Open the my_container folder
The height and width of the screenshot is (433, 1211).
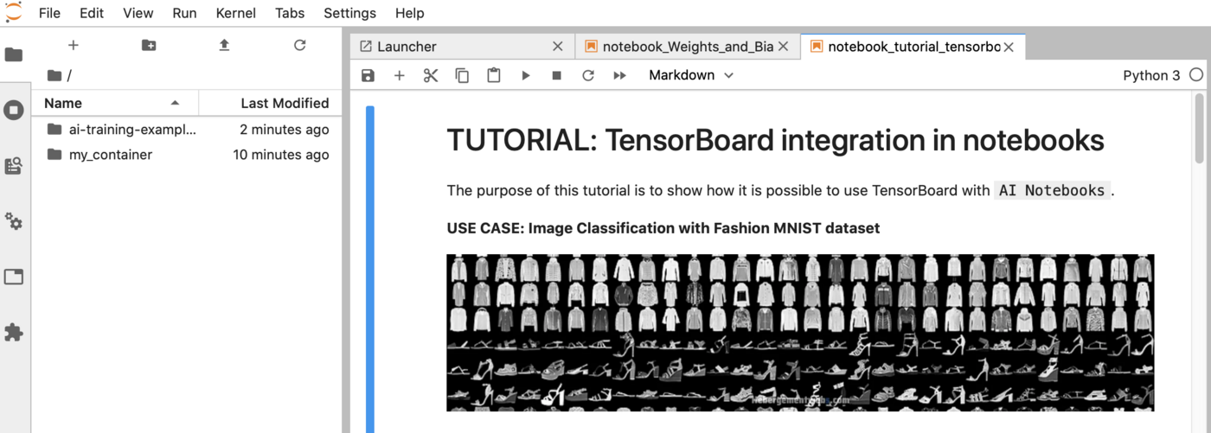110,155
